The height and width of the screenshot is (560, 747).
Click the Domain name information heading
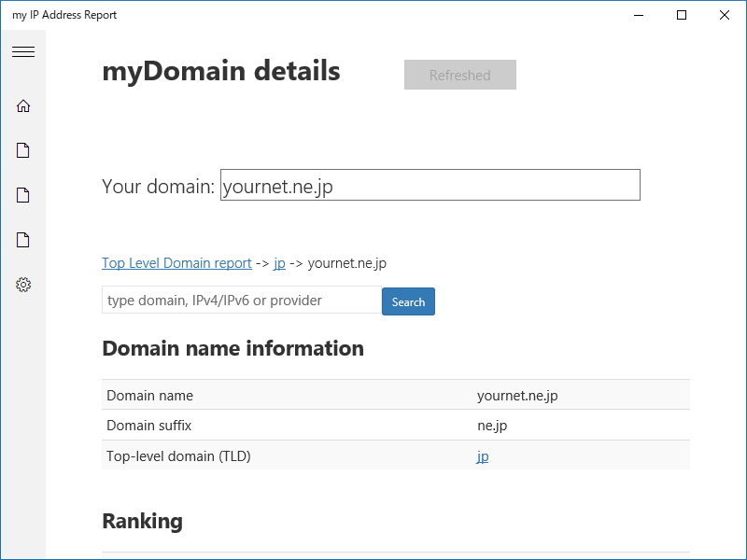[233, 348]
